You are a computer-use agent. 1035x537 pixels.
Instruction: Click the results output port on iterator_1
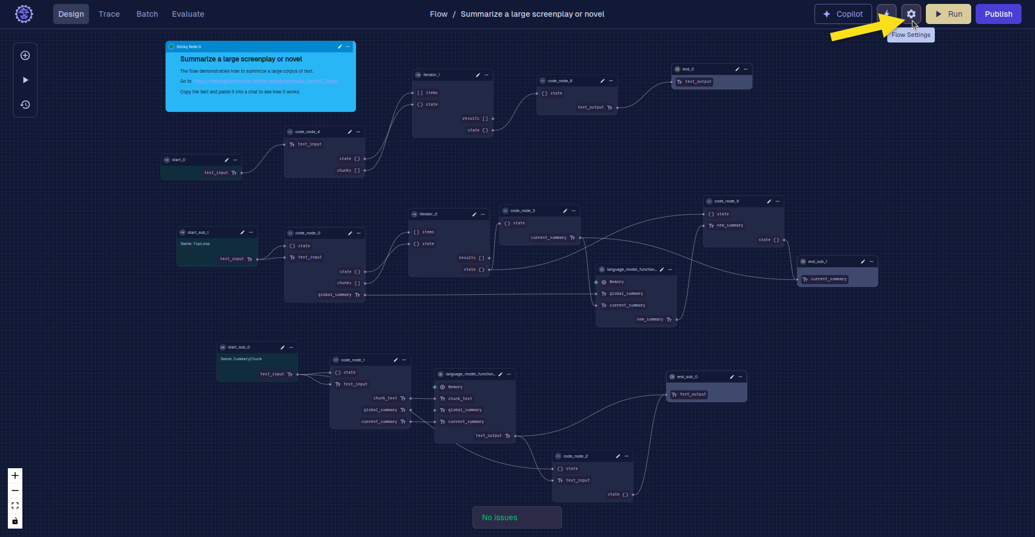click(493, 119)
